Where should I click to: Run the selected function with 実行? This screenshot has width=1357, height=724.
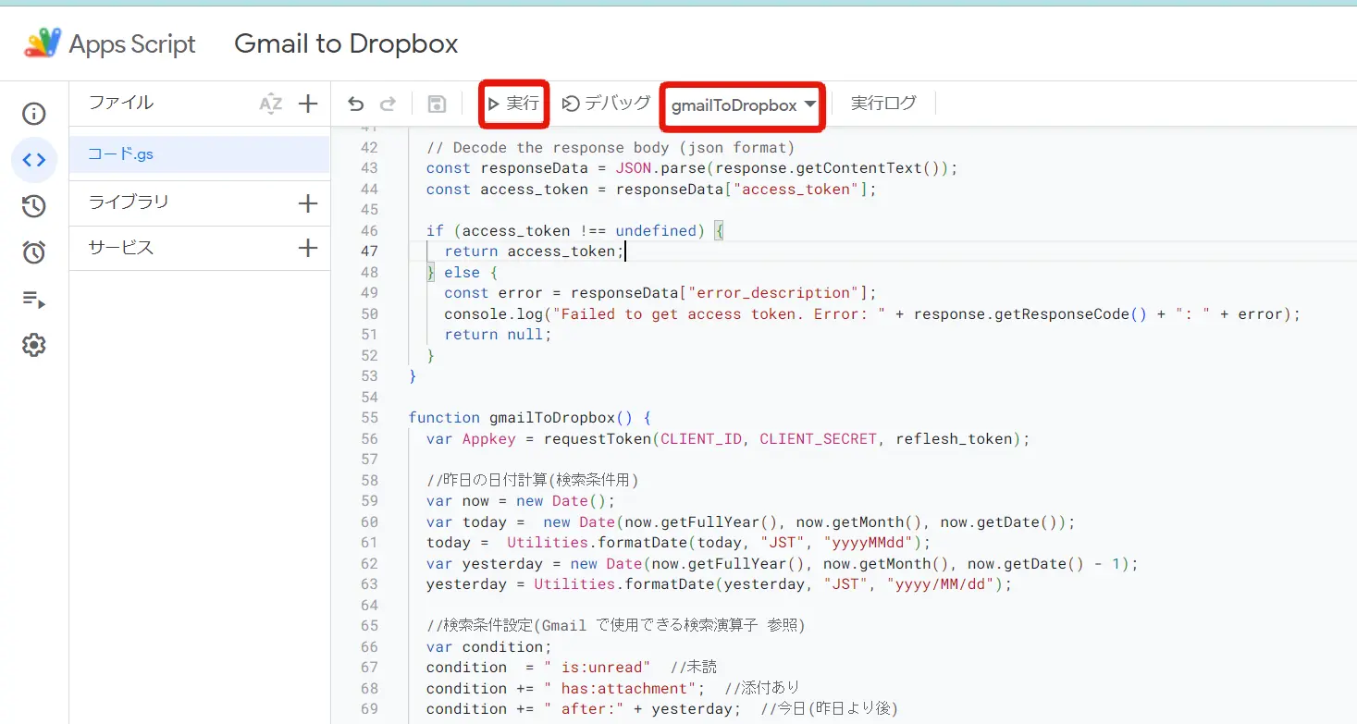pos(514,104)
